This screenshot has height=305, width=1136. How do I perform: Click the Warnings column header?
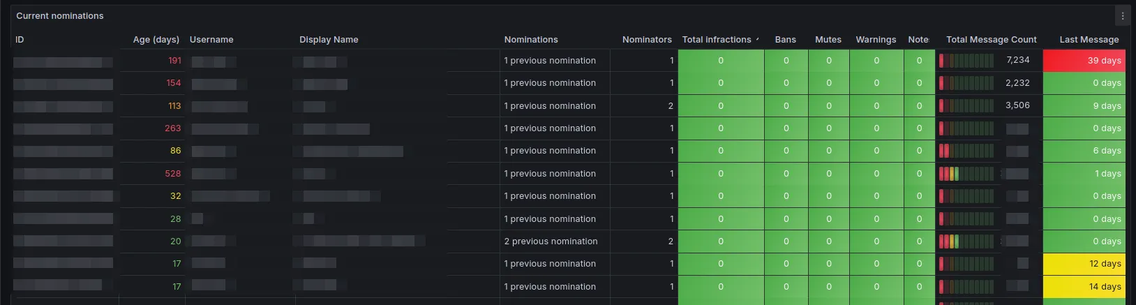(x=876, y=40)
